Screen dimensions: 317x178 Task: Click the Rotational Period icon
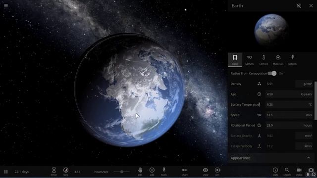click(259, 125)
